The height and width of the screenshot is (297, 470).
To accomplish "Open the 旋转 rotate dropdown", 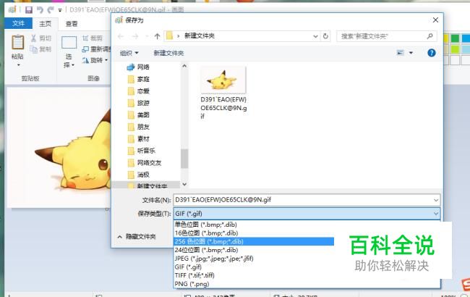I will click(95, 60).
